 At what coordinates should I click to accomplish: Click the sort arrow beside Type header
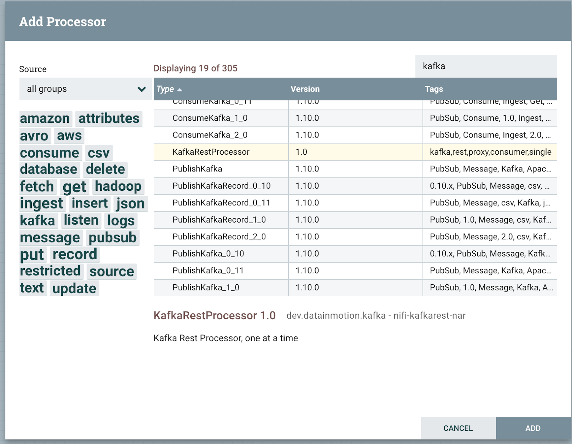coord(179,90)
